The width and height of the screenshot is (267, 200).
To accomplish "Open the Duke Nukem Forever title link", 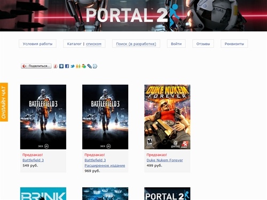I will [x=164, y=160].
